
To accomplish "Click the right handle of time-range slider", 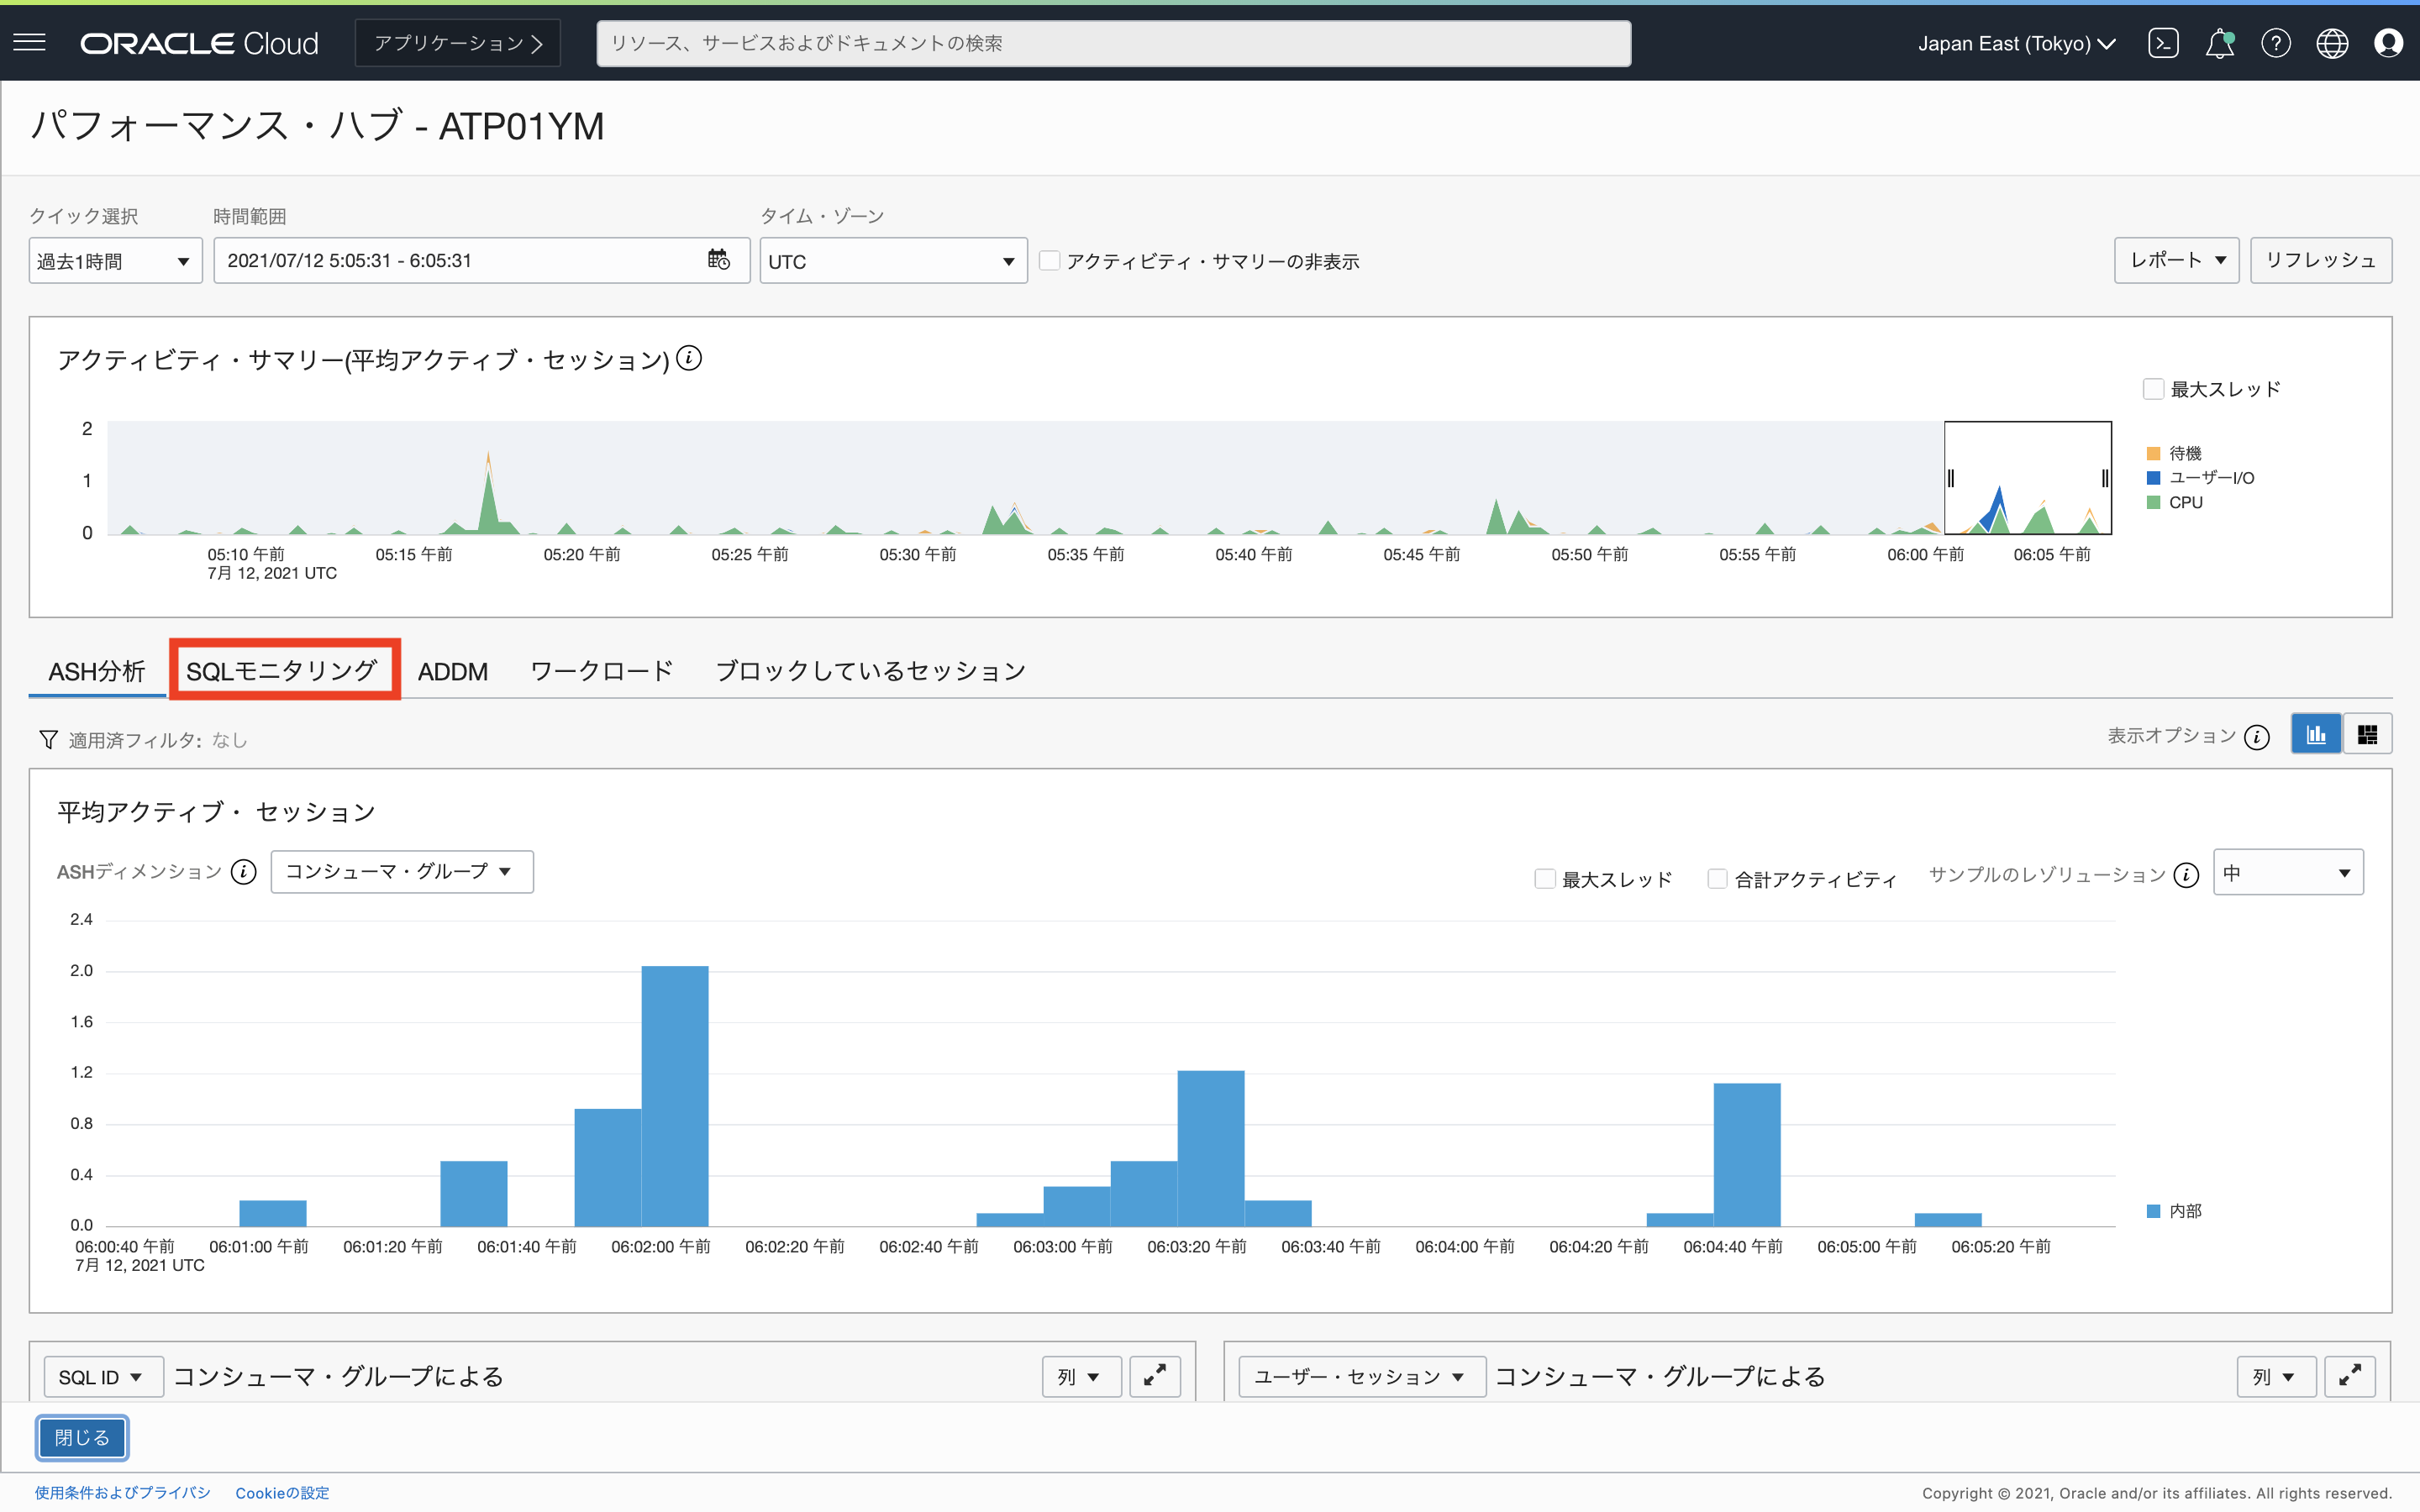I will click(2105, 478).
